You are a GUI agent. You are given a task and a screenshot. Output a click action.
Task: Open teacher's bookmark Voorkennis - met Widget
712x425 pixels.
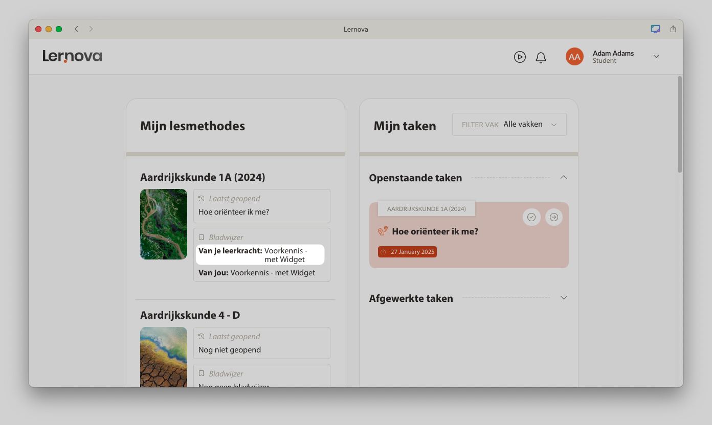(260, 255)
